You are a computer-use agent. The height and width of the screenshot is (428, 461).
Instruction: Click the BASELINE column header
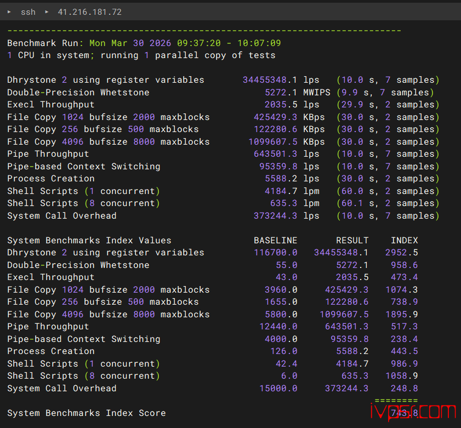pos(275,240)
